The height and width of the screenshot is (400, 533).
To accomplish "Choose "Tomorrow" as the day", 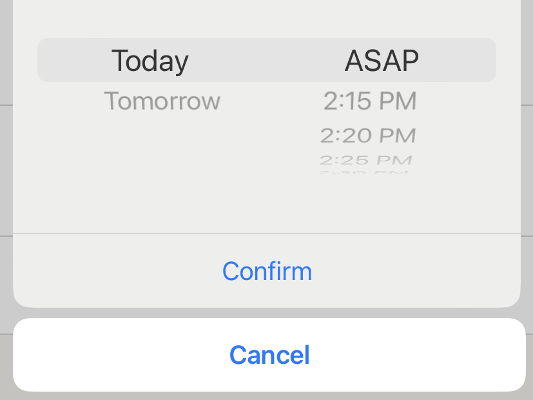I will (162, 101).
